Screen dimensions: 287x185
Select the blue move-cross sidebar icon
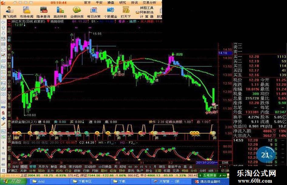click(3, 118)
